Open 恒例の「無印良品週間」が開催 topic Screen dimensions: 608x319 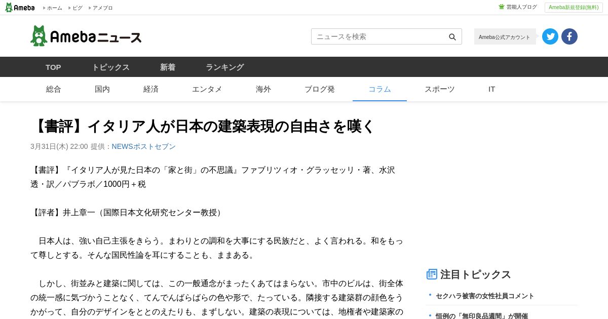coord(482,315)
